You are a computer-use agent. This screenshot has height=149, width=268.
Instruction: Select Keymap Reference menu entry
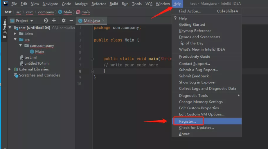coord(207,31)
